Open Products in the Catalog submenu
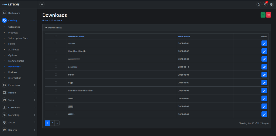 click(x=13, y=33)
